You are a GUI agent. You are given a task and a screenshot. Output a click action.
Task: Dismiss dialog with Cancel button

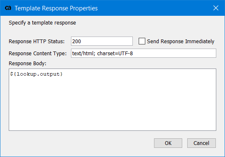(x=201, y=143)
